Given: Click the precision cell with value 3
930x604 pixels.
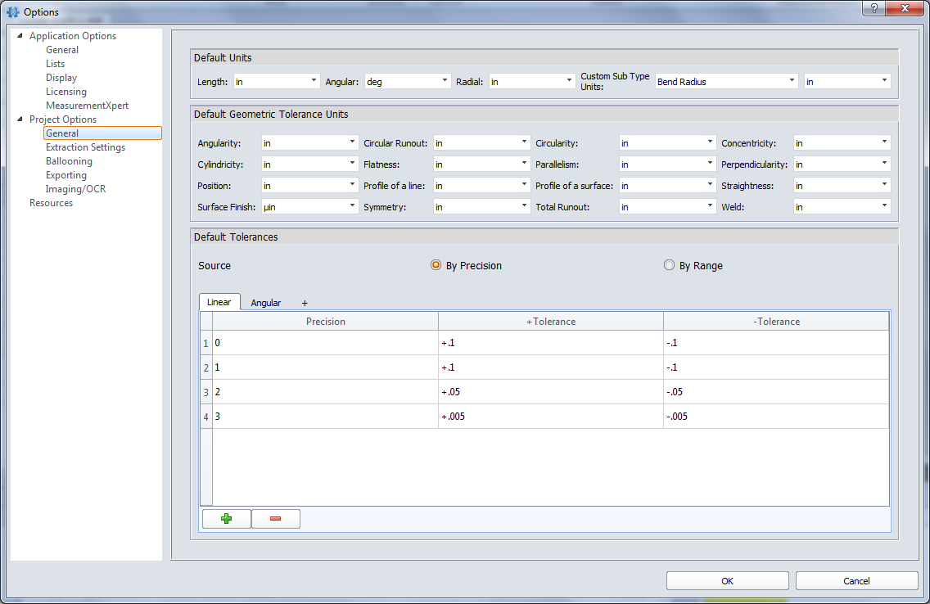Looking at the screenshot, I should tap(326, 416).
